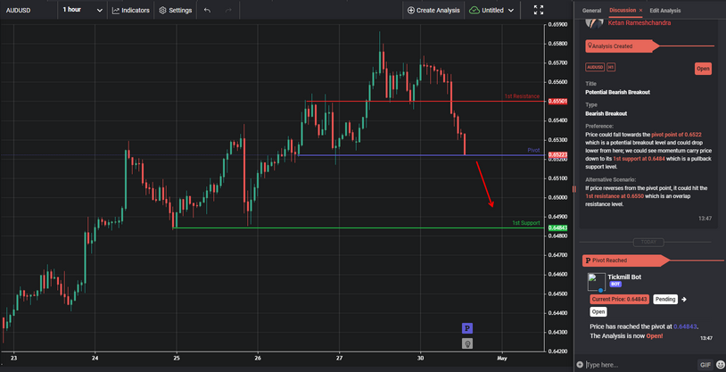Screen dimensions: 726x372
Task: Switch to the General tab
Action: click(x=591, y=10)
